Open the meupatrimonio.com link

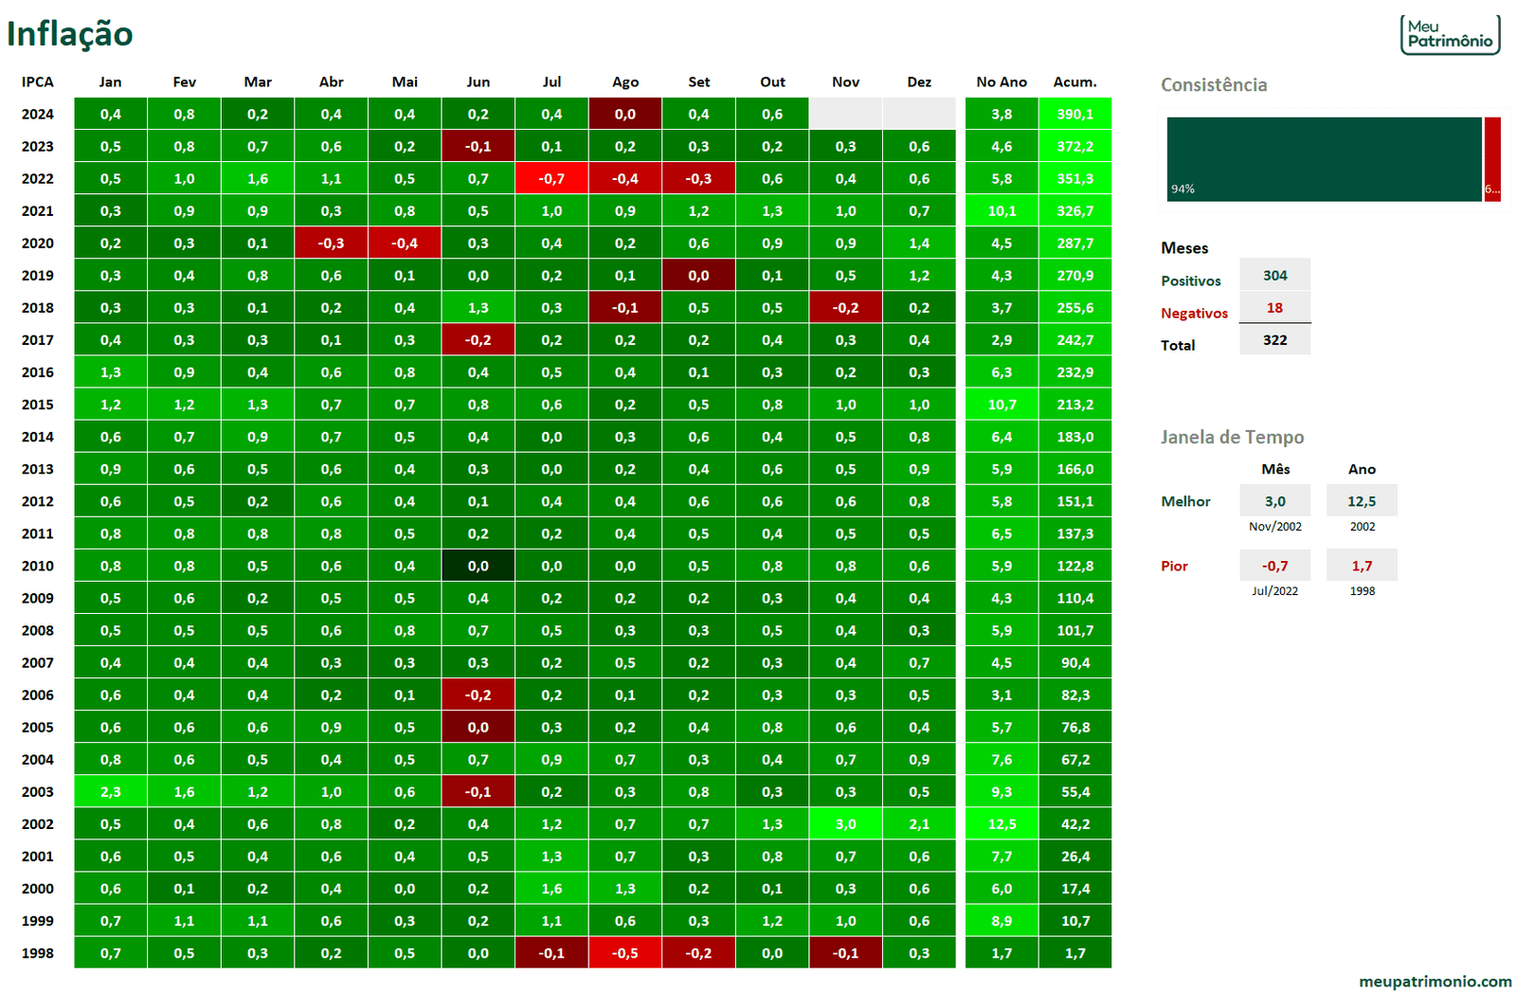click(x=1435, y=981)
